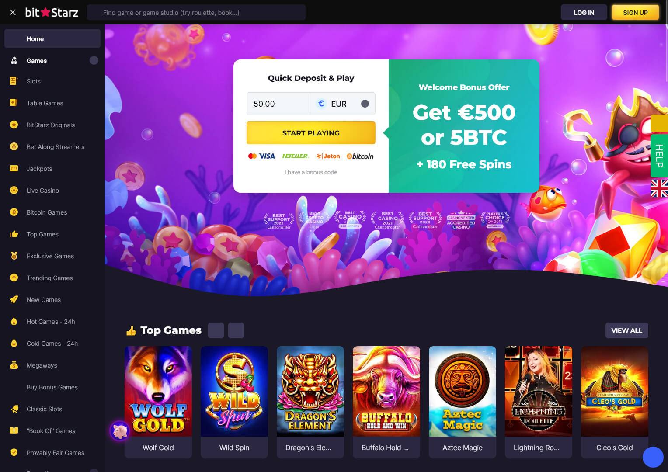Collapse the Games section toggle
The height and width of the screenshot is (472, 668).
point(94,60)
